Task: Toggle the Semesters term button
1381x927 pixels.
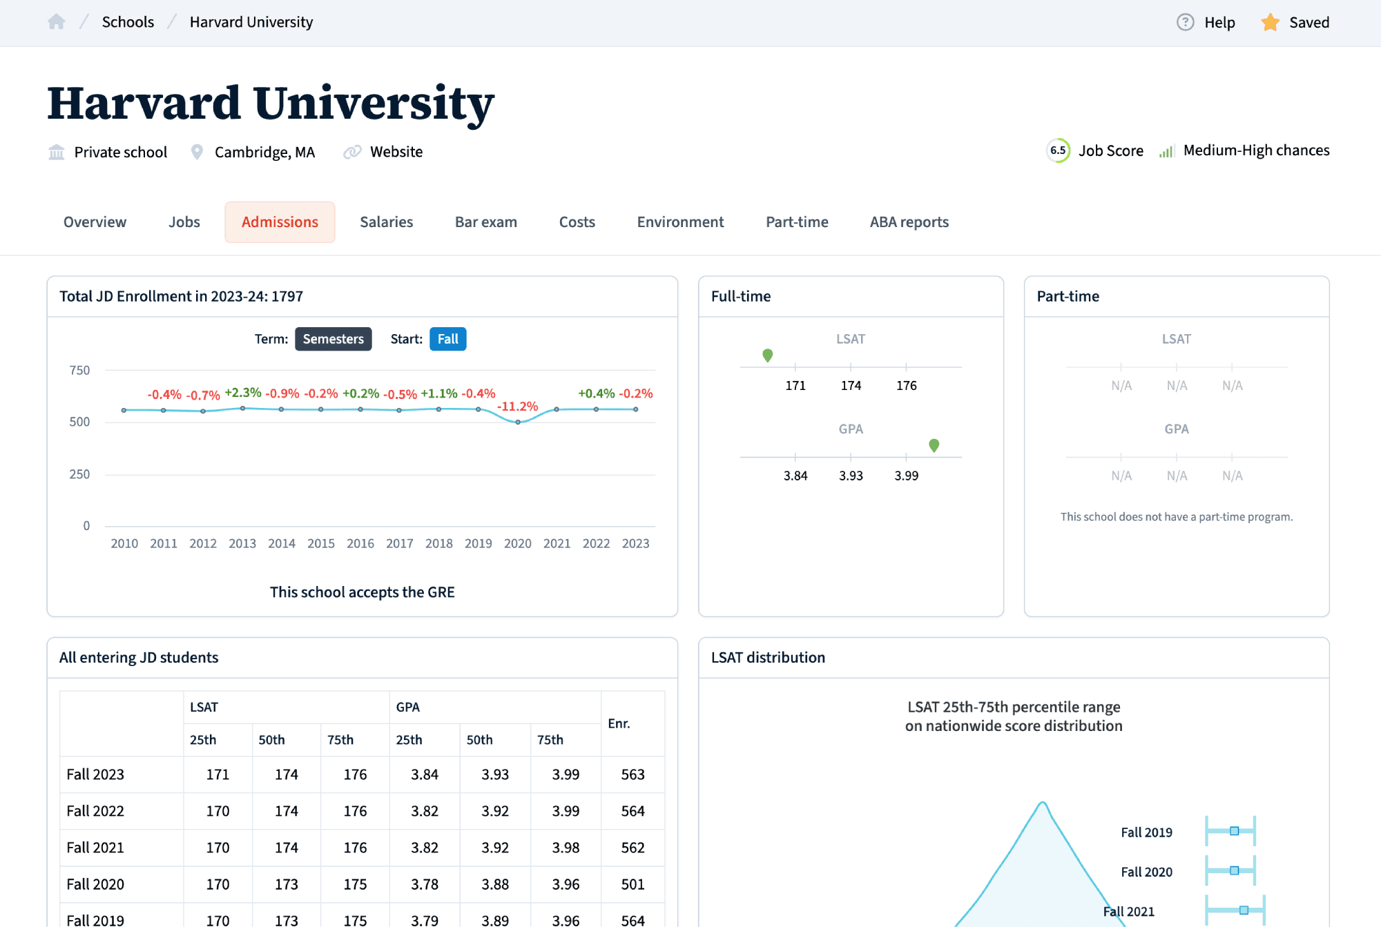Action: coord(334,339)
